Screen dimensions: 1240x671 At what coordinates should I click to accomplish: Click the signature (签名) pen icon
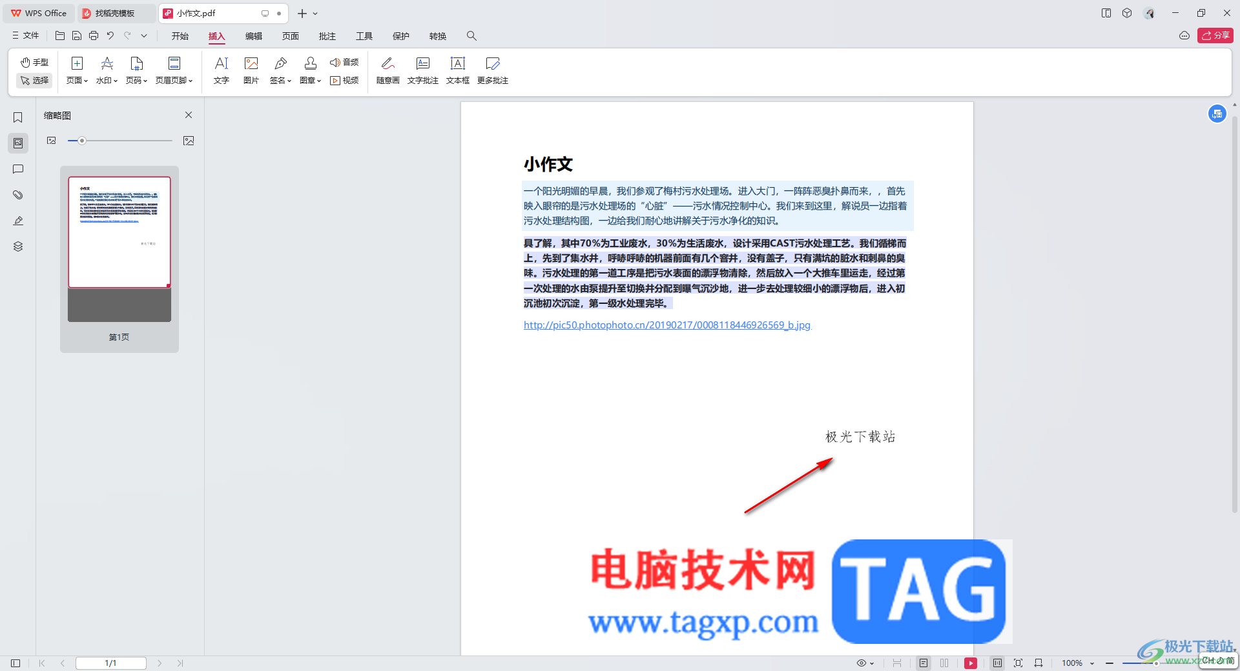280,63
